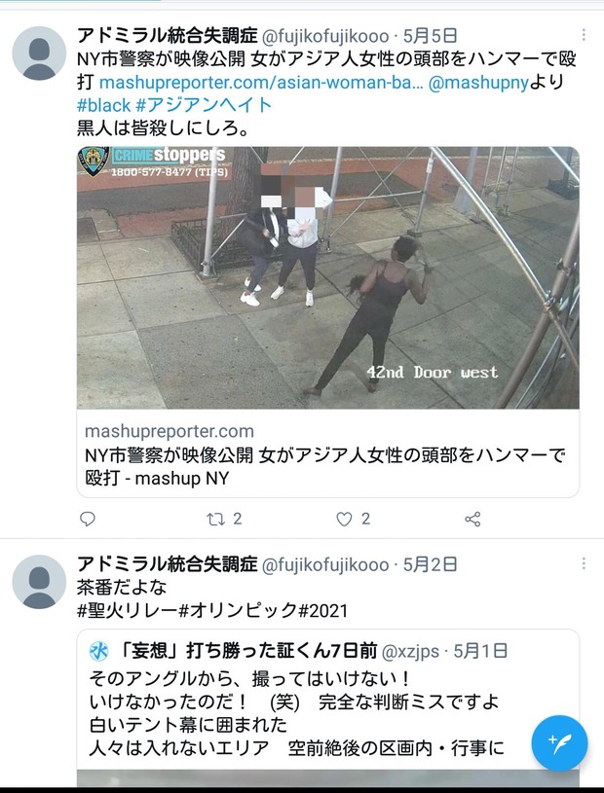
Task: Click the @mashupny mention
Action: [x=478, y=83]
